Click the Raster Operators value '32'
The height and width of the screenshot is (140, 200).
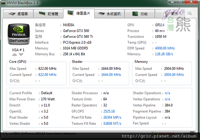click(105, 105)
